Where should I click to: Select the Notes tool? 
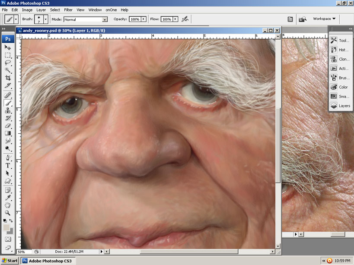tap(8, 190)
